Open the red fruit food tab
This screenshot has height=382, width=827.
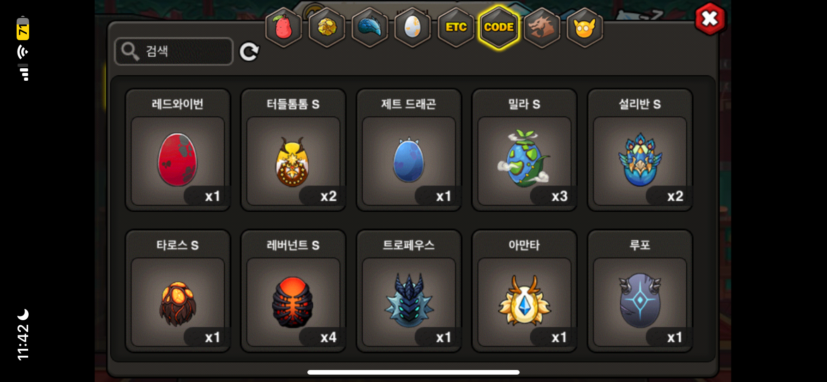(x=283, y=28)
